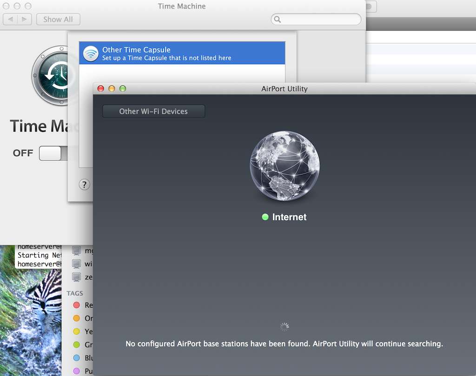Minimize the AirPort Utility window
Viewport: 476px width, 376px height.
point(112,89)
